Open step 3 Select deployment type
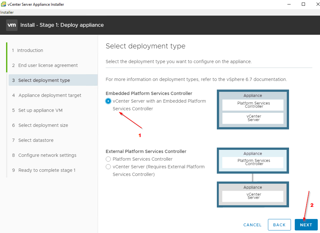Screen dimensions: 320x233 53,80
